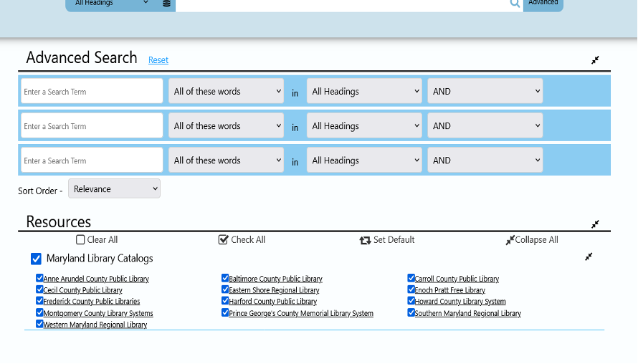
Task: Open third row All Headings dropdown
Action: pos(364,161)
